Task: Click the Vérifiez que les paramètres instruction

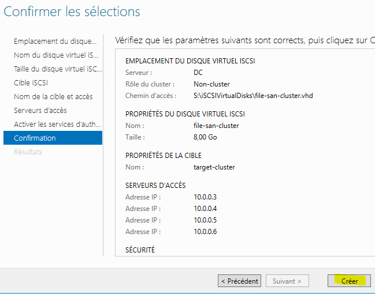Action: pos(245,40)
